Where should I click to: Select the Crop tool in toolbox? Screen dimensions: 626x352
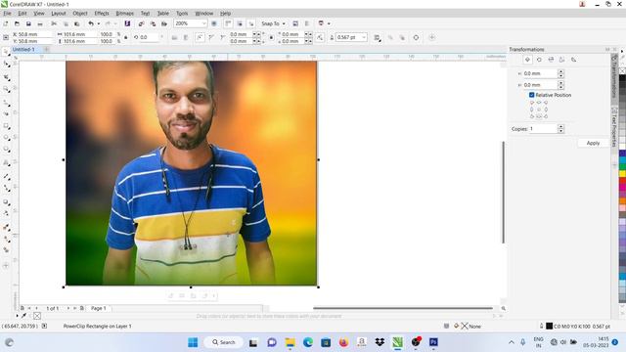pyautogui.click(x=6, y=76)
